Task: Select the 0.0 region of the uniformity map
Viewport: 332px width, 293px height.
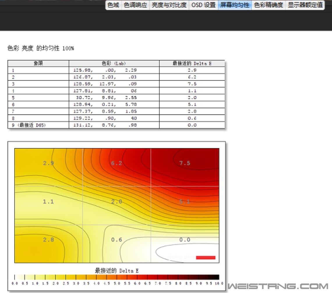Action: coord(185,240)
